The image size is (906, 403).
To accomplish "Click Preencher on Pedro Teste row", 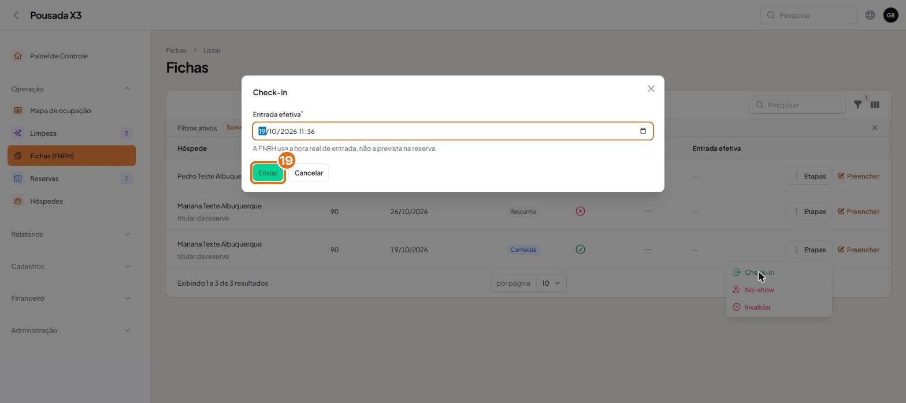I will point(859,176).
